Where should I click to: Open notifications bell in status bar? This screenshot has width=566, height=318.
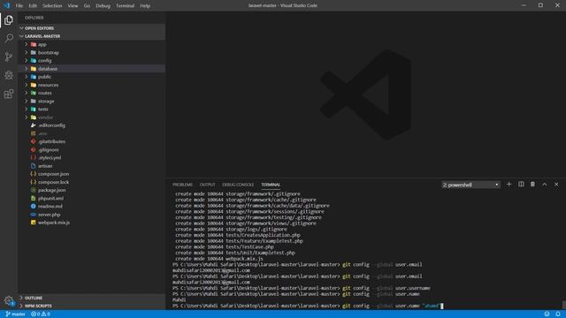coord(558,314)
